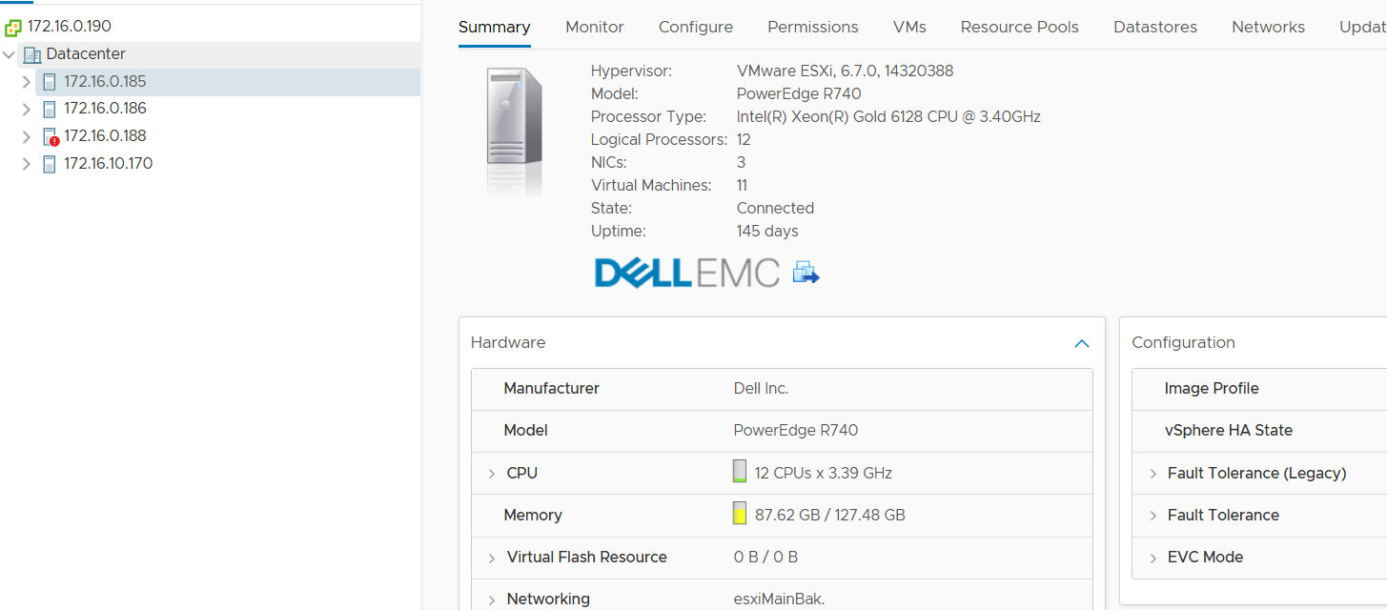Collapse the Datacenter tree node
Image resolution: width=1387 pixels, height=610 pixels.
pyautogui.click(x=9, y=54)
